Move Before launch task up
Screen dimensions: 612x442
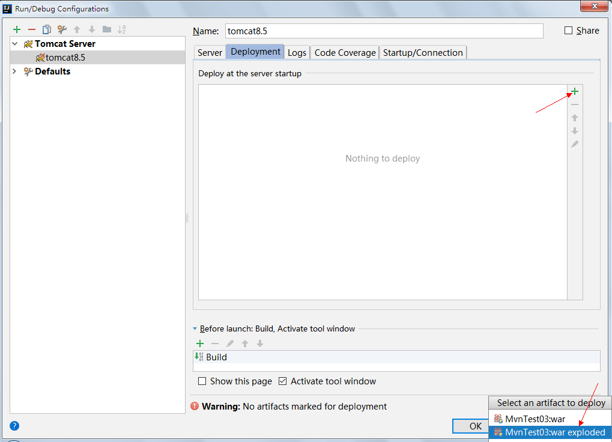click(x=244, y=344)
